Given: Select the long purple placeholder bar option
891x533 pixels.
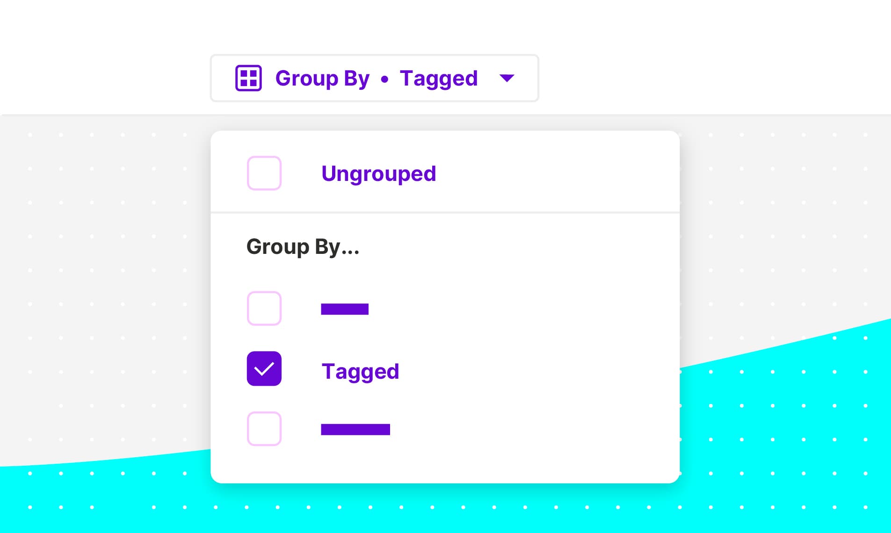Looking at the screenshot, I should pyautogui.click(x=355, y=429).
